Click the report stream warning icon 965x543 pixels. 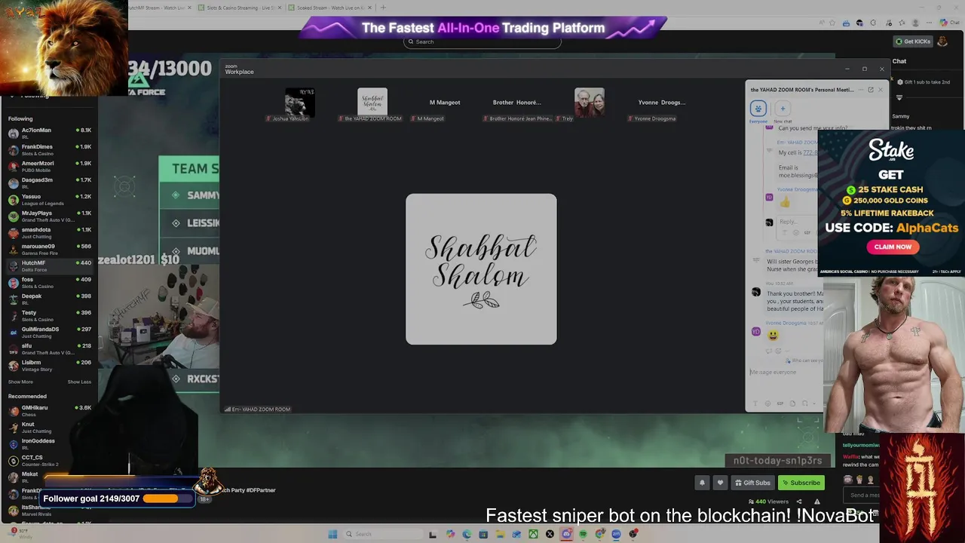point(816,502)
